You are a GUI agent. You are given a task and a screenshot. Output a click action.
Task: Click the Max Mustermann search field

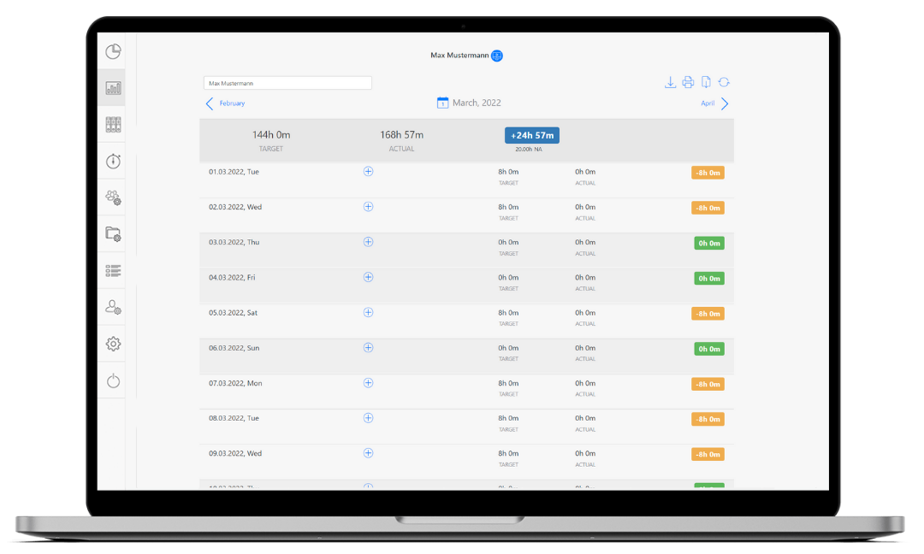pos(287,82)
